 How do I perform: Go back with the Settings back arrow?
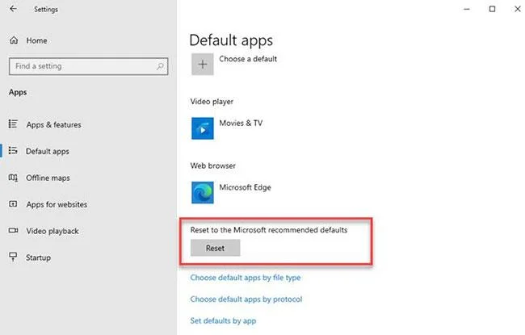click(13, 9)
